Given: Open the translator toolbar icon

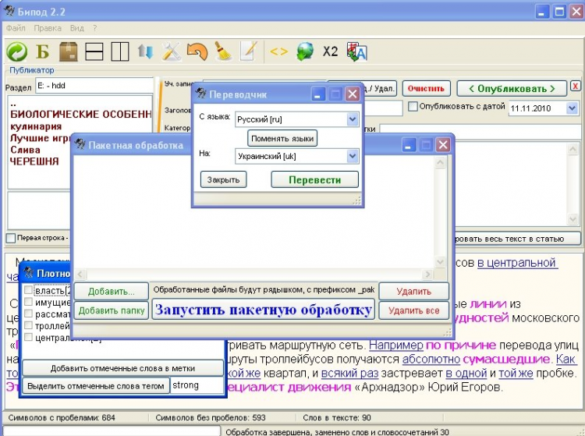Looking at the screenshot, I should click(x=356, y=51).
